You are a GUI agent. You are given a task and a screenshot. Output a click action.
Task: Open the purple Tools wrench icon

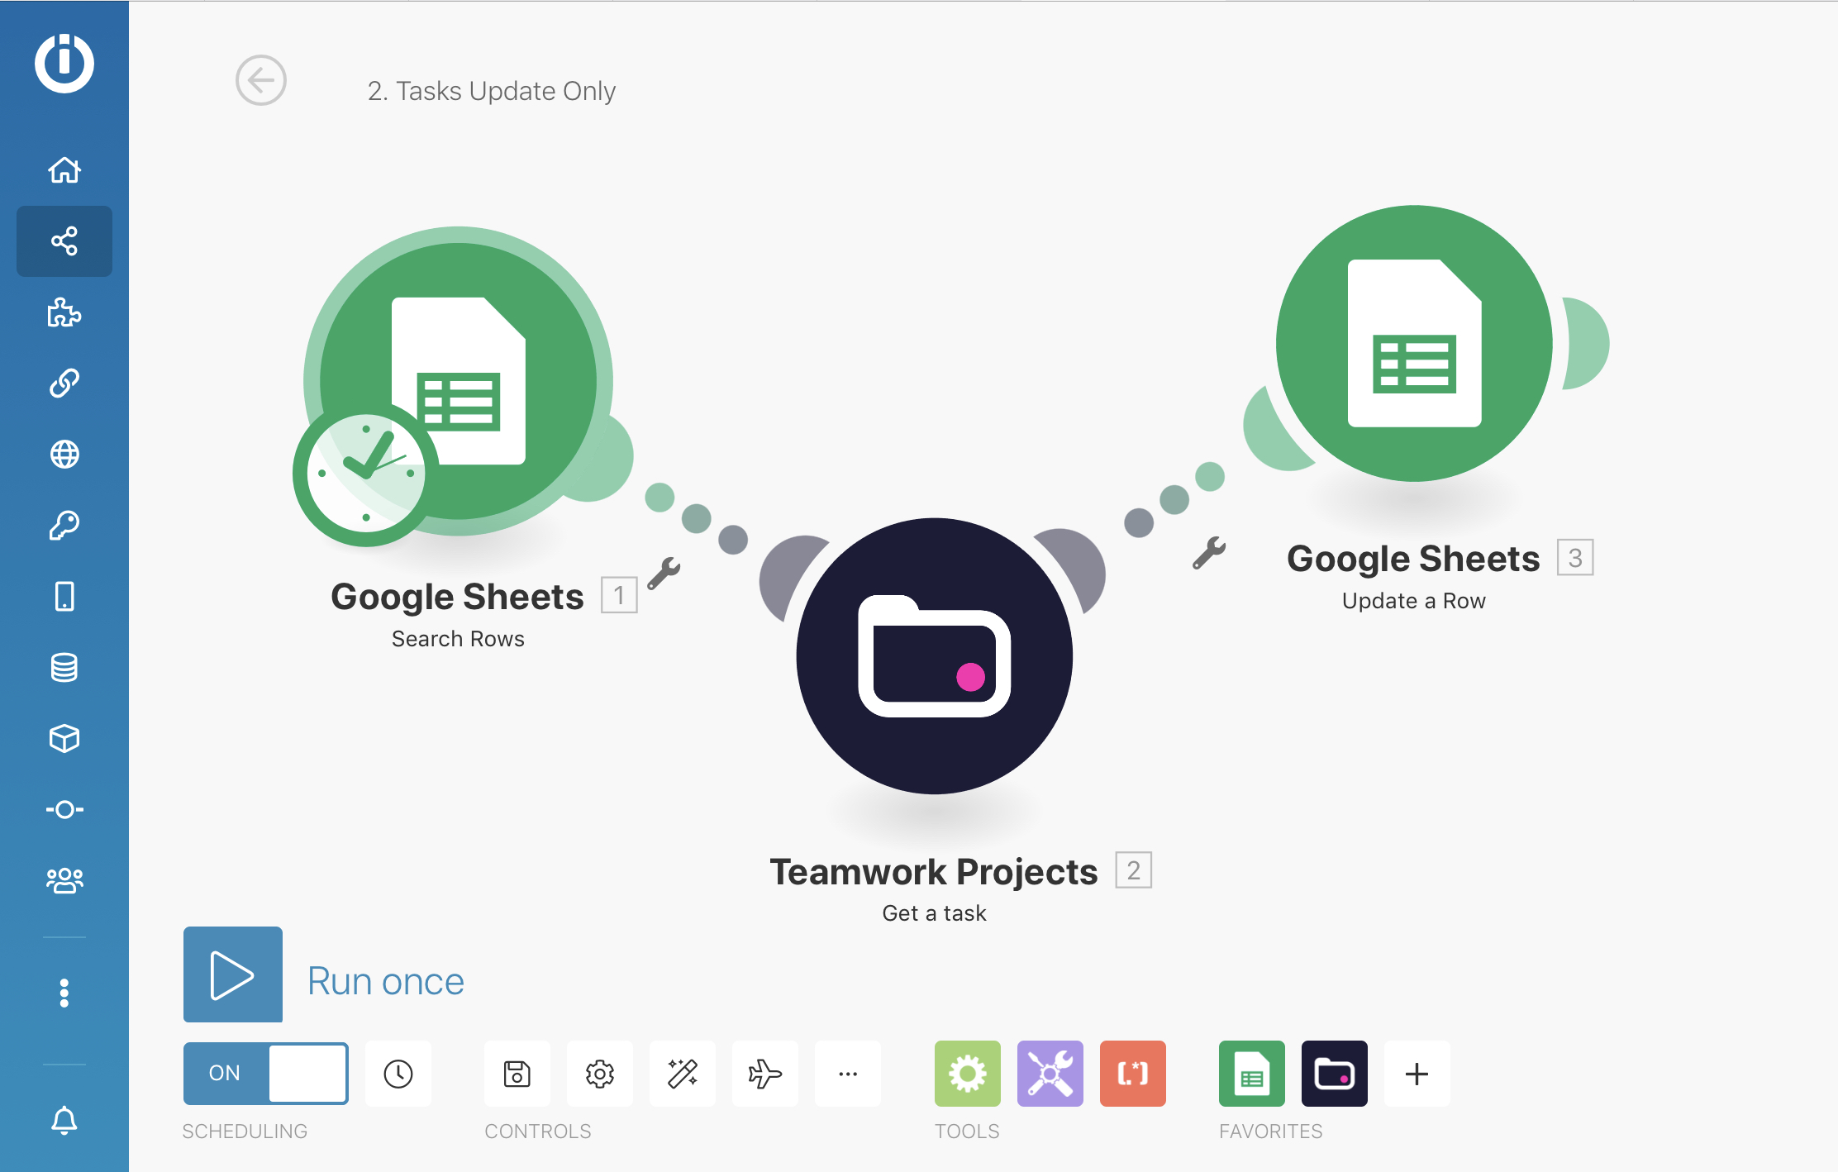click(x=1050, y=1074)
